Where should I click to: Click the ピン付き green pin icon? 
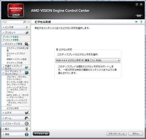pos(27,27)
